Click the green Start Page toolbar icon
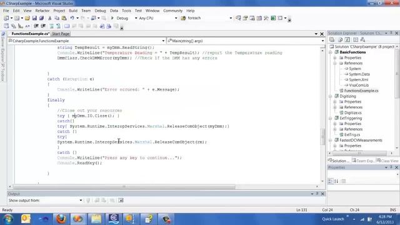400x225 pixels. (x=273, y=18)
